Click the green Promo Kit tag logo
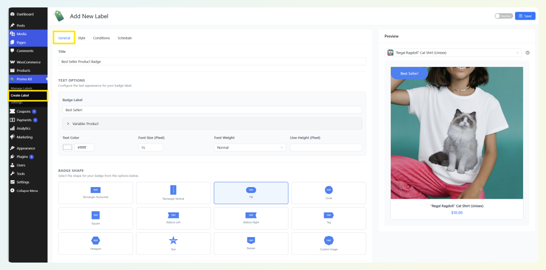This screenshot has width=546, height=270. pos(59,16)
